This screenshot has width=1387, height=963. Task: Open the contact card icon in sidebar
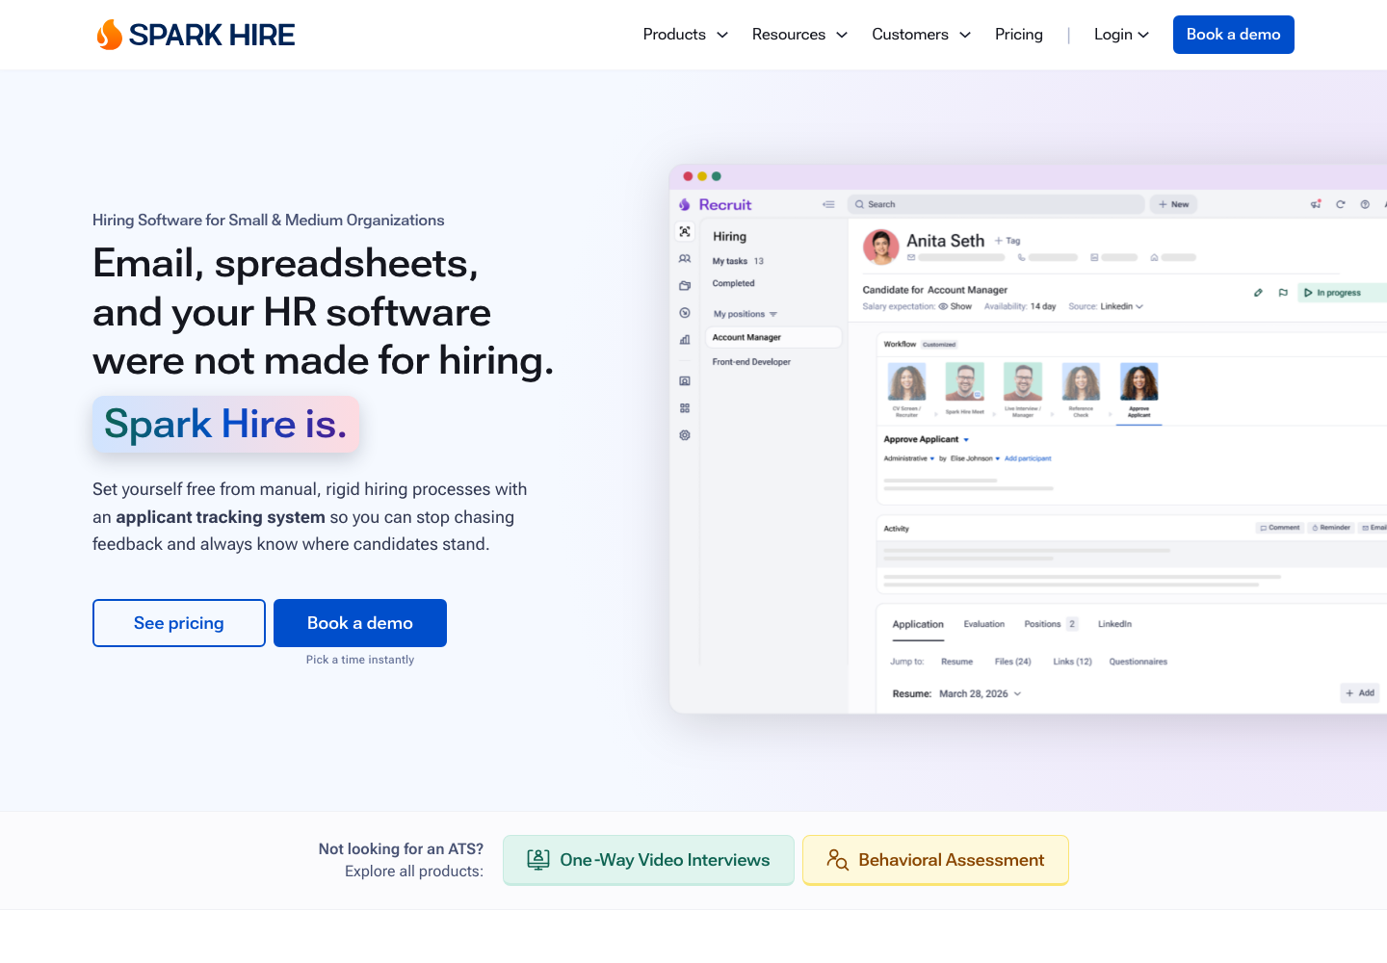(685, 381)
